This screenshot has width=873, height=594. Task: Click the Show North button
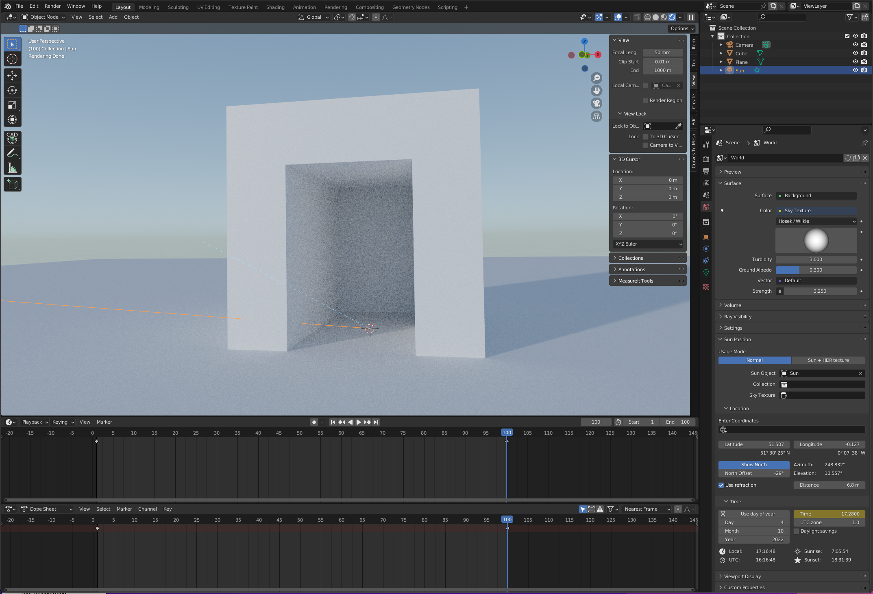[753, 465]
